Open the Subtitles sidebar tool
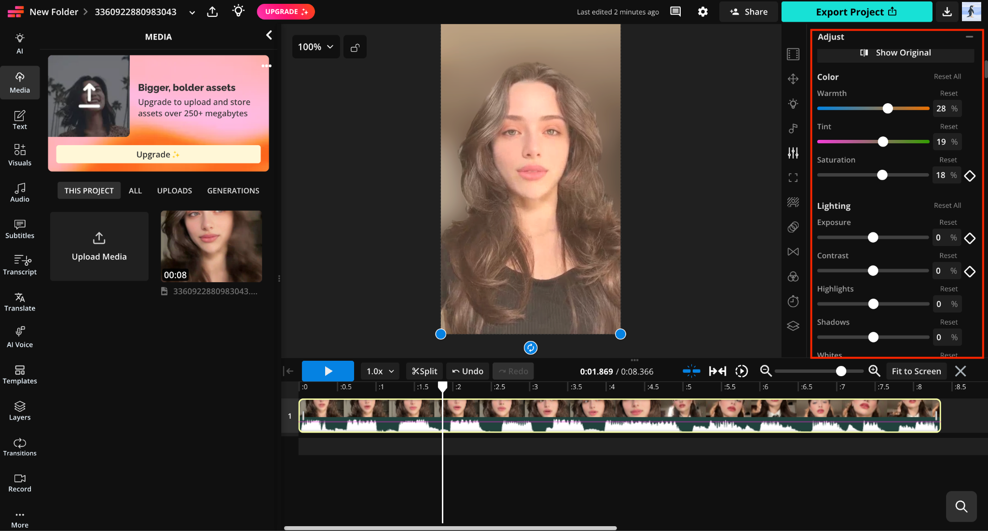 point(20,229)
